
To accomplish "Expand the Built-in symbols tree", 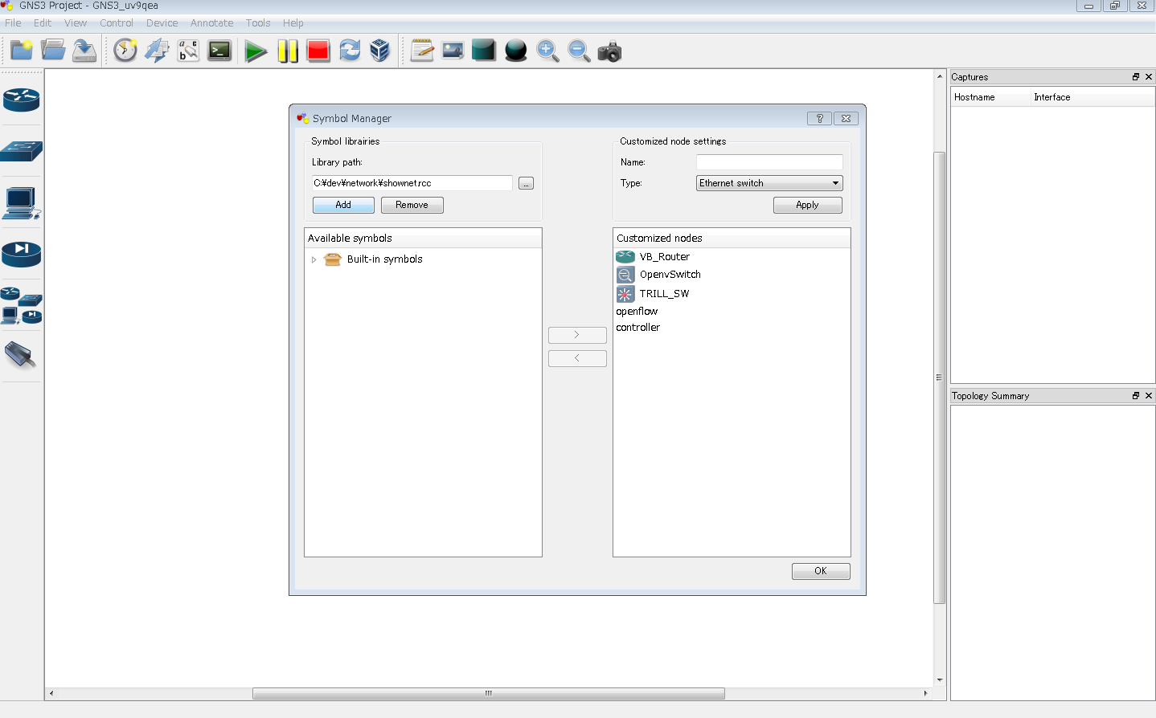I will click(x=314, y=259).
